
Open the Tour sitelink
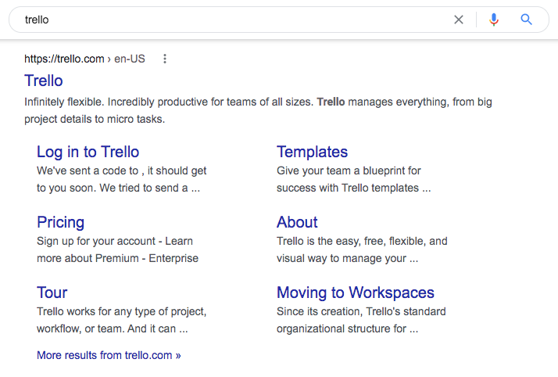pyautogui.click(x=52, y=293)
